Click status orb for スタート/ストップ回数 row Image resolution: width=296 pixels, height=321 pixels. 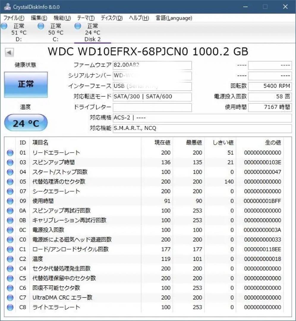tap(10, 172)
